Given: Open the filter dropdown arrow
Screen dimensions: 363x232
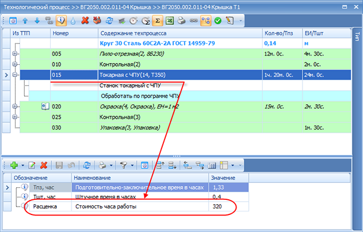Looking at the screenshot, I should coord(132,165).
